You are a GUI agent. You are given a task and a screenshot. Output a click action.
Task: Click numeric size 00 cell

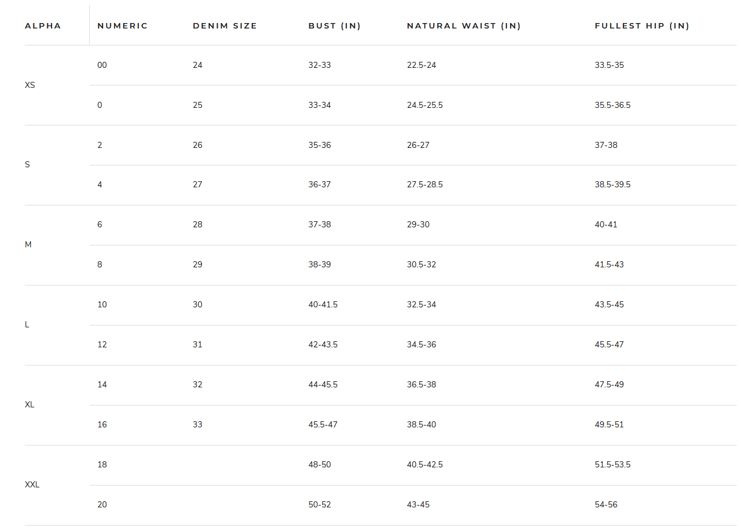pos(102,65)
